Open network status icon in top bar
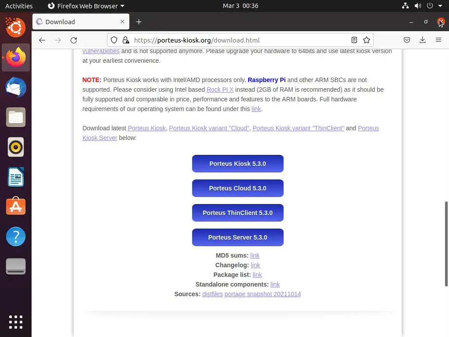This screenshot has width=449, height=337. click(405, 6)
